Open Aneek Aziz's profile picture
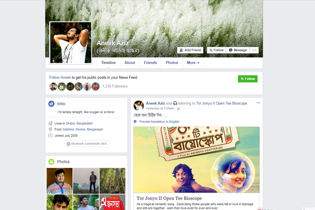The height and width of the screenshot is (210, 315). [70, 43]
